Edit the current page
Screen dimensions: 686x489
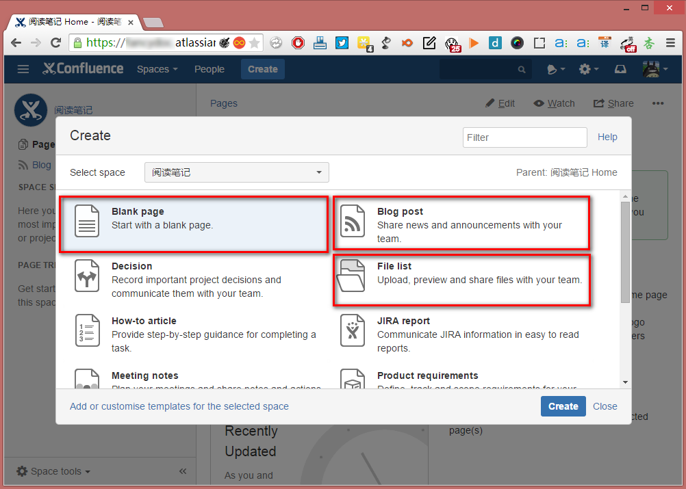tap(500, 103)
